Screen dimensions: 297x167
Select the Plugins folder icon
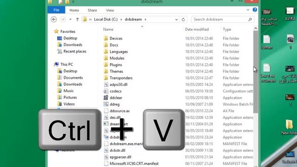tap(106, 65)
